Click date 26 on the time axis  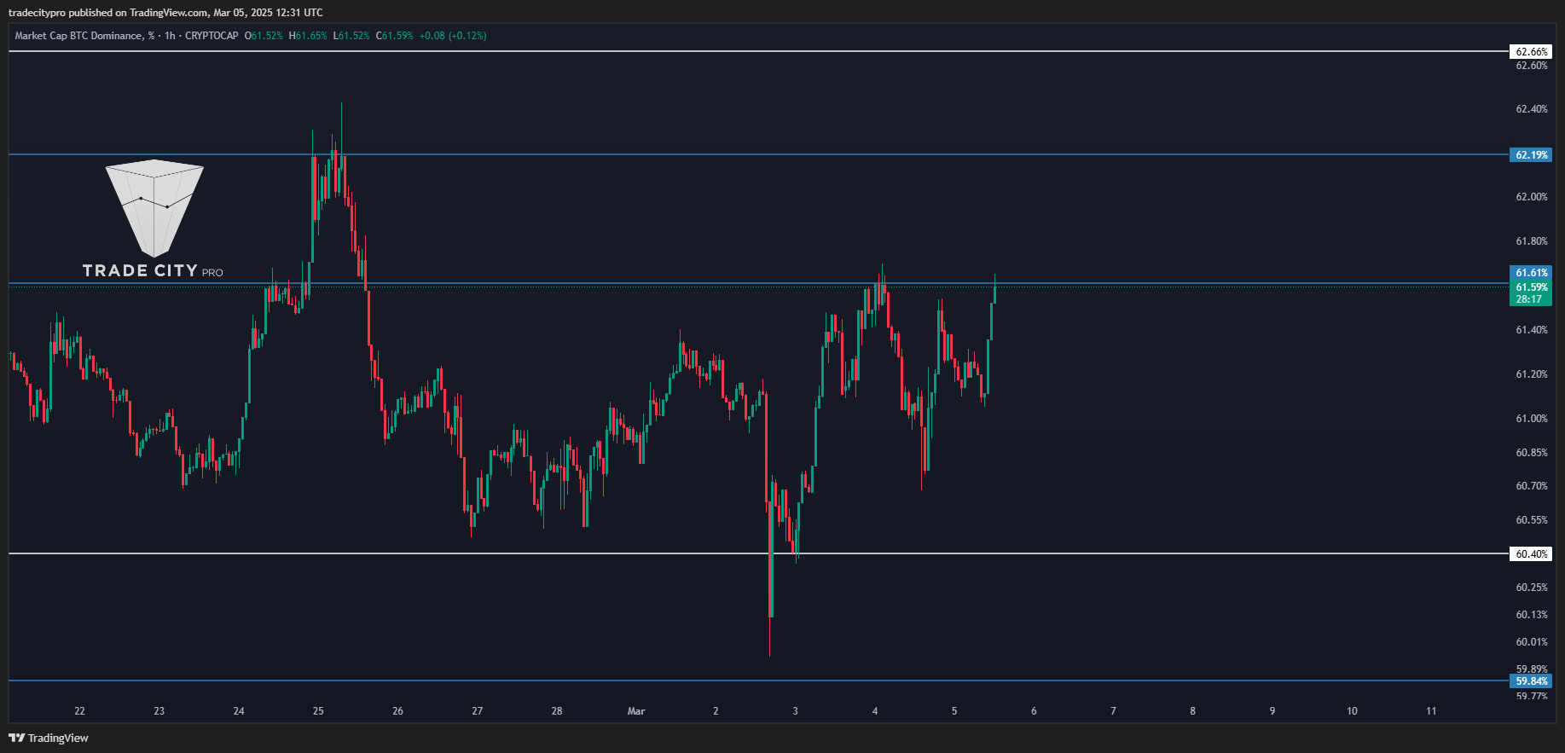pos(397,711)
